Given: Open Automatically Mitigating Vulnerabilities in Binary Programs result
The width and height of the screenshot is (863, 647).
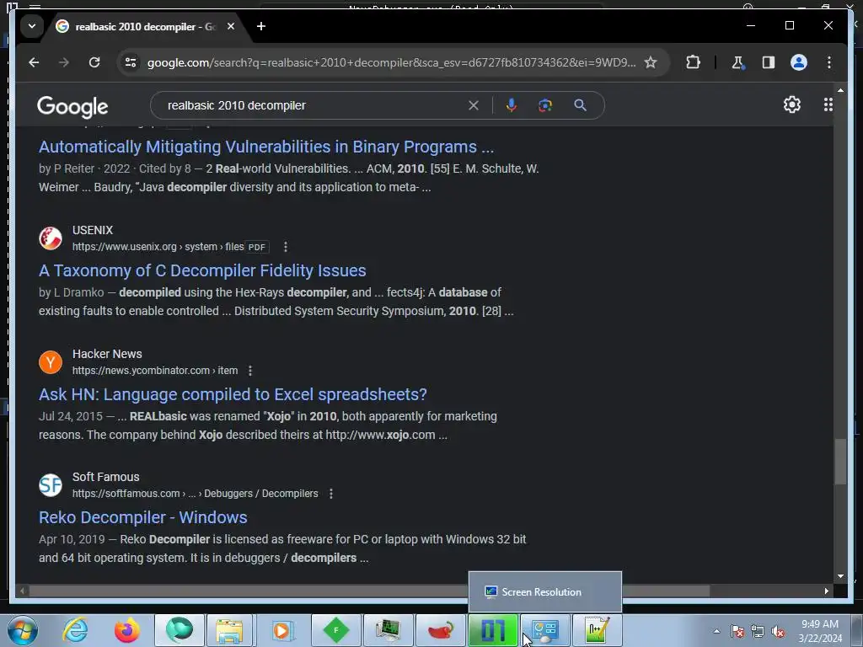Looking at the screenshot, I should click(266, 147).
